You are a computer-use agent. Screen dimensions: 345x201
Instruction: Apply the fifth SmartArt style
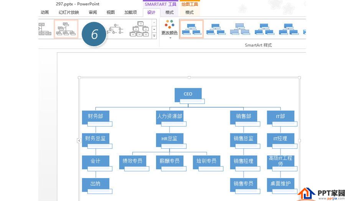[288, 29]
